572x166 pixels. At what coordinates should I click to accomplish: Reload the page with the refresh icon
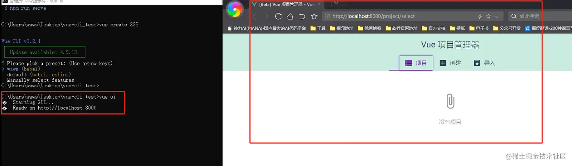pos(278,16)
